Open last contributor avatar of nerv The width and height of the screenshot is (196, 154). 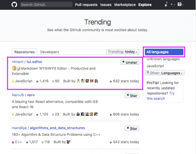96,114
